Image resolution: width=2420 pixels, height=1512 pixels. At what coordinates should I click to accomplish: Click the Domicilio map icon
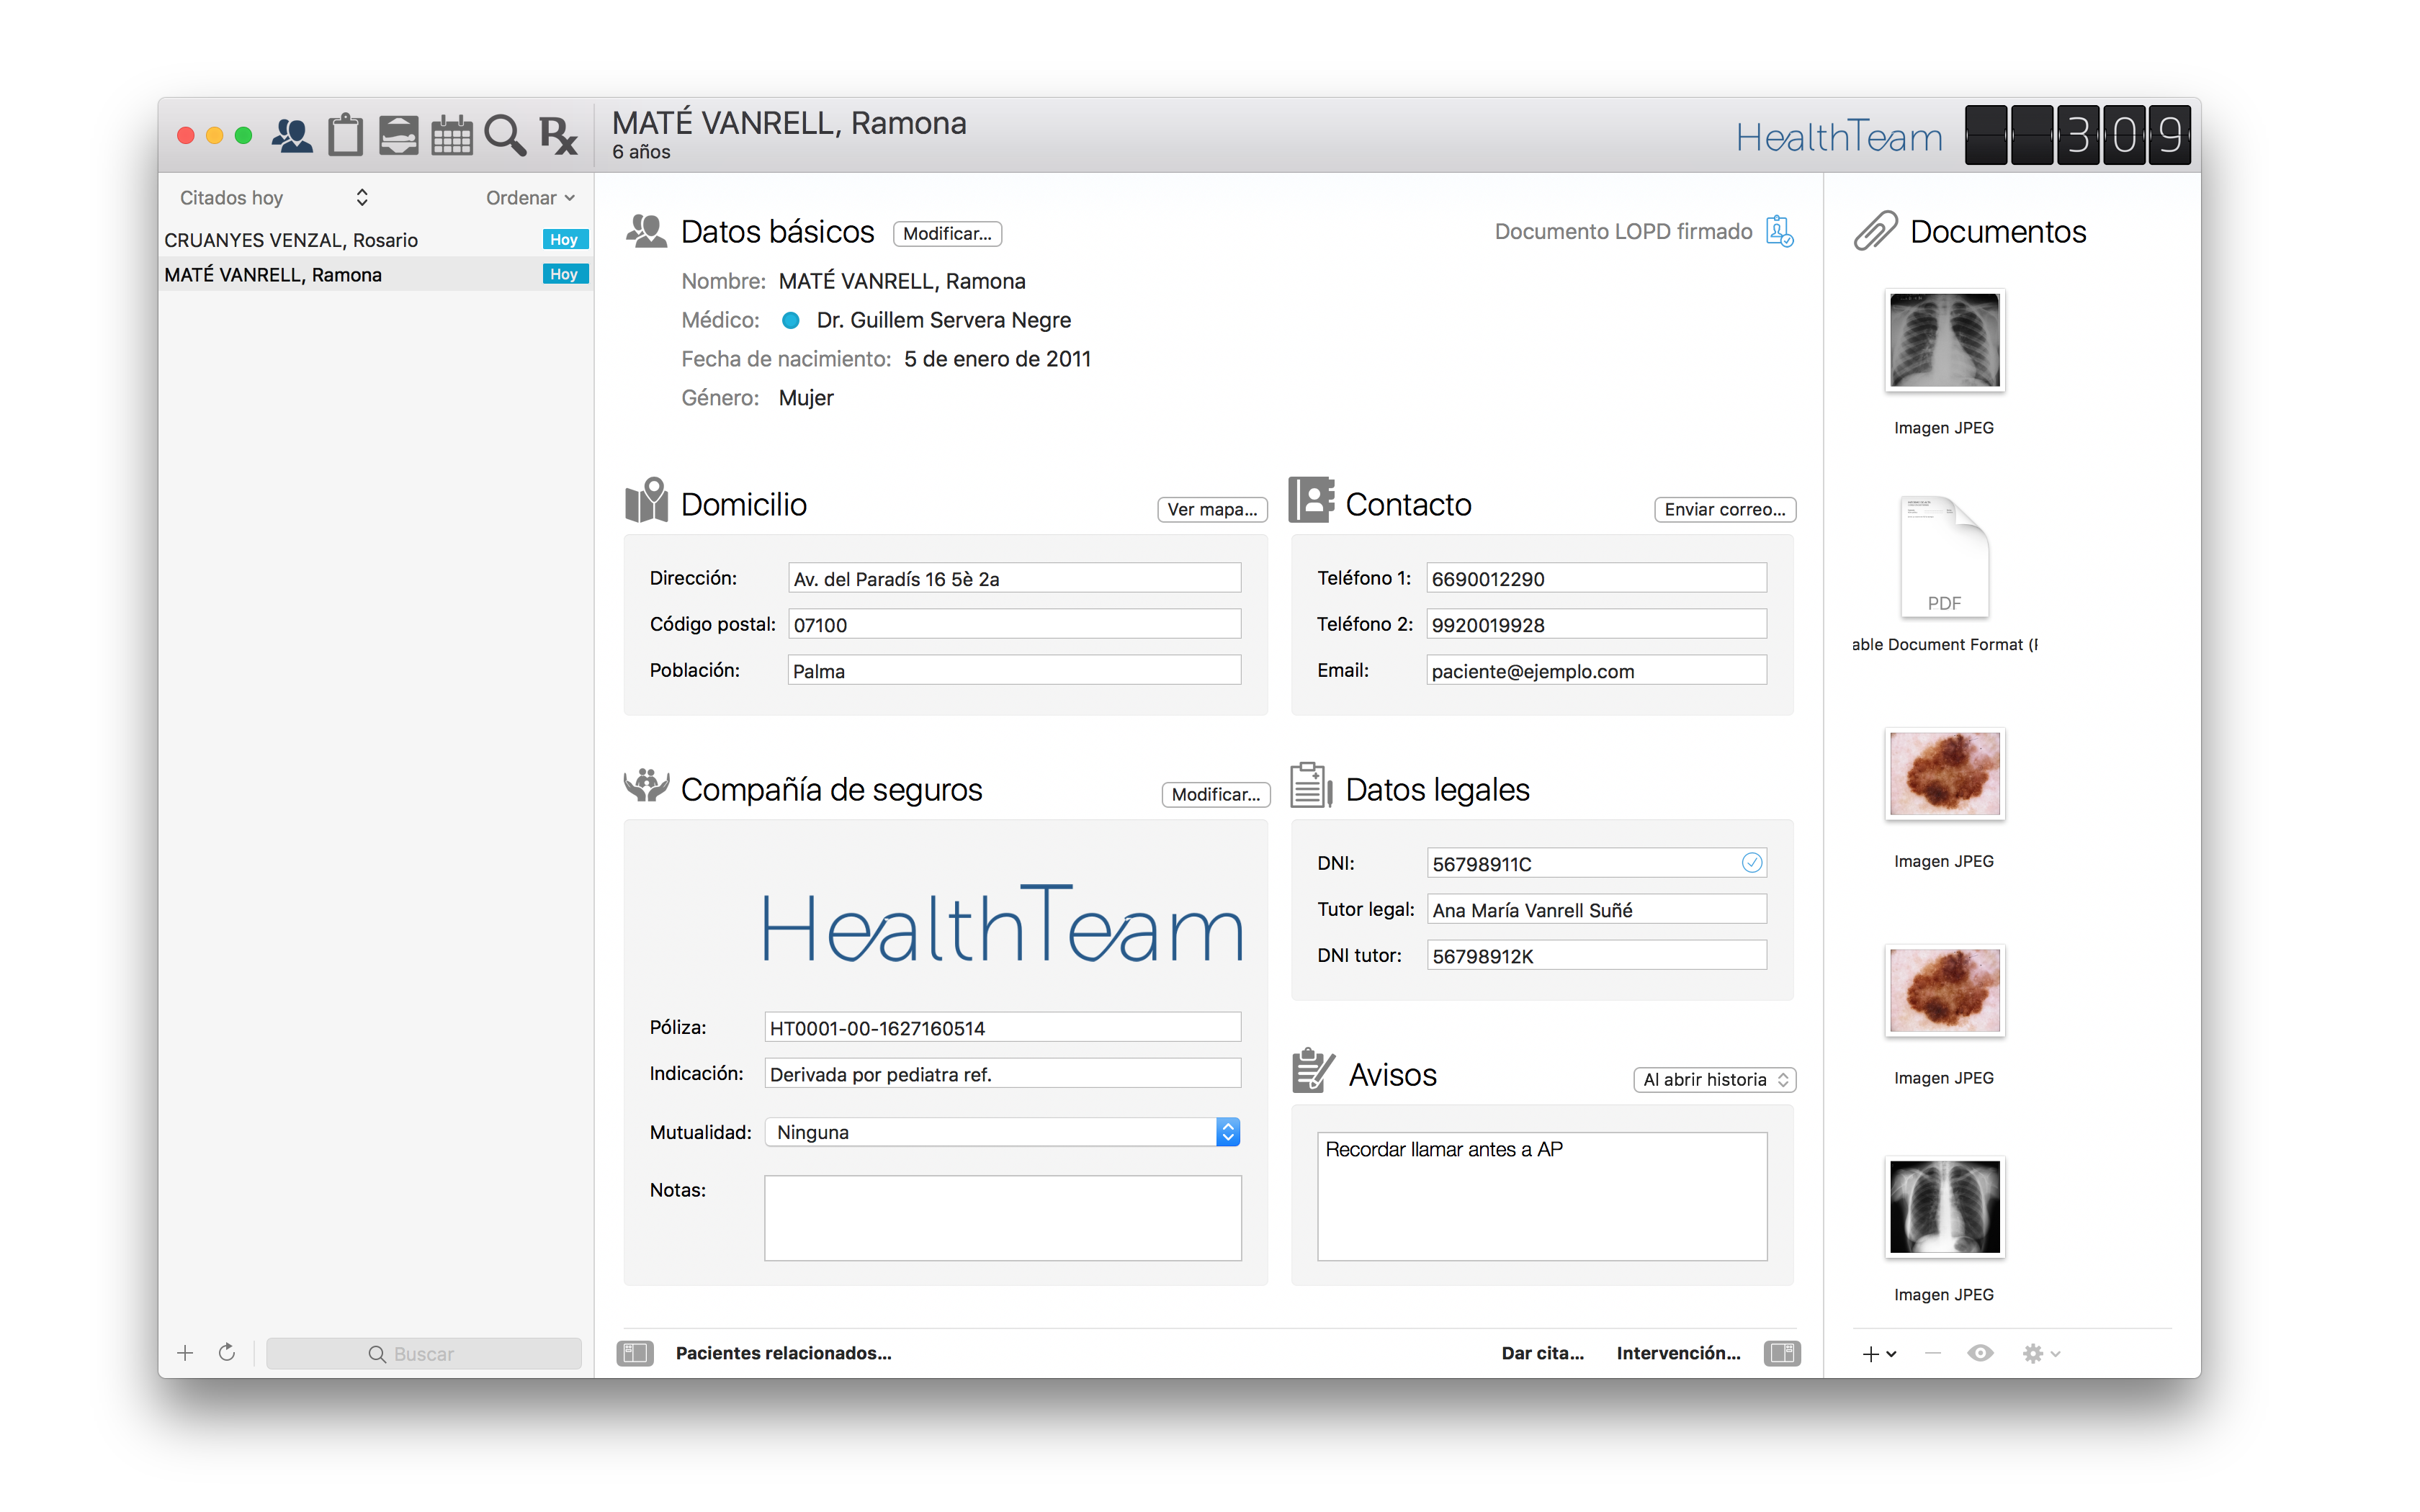click(646, 500)
